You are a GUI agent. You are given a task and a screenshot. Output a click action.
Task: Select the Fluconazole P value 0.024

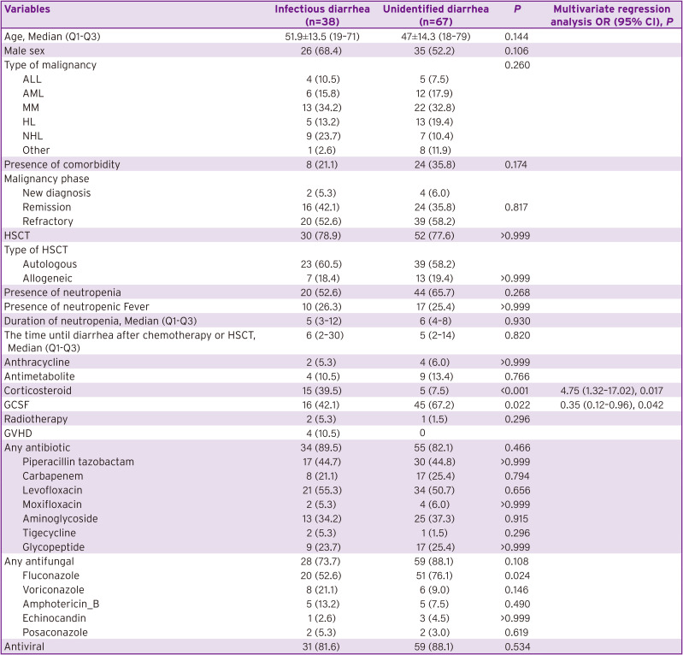[517, 575]
